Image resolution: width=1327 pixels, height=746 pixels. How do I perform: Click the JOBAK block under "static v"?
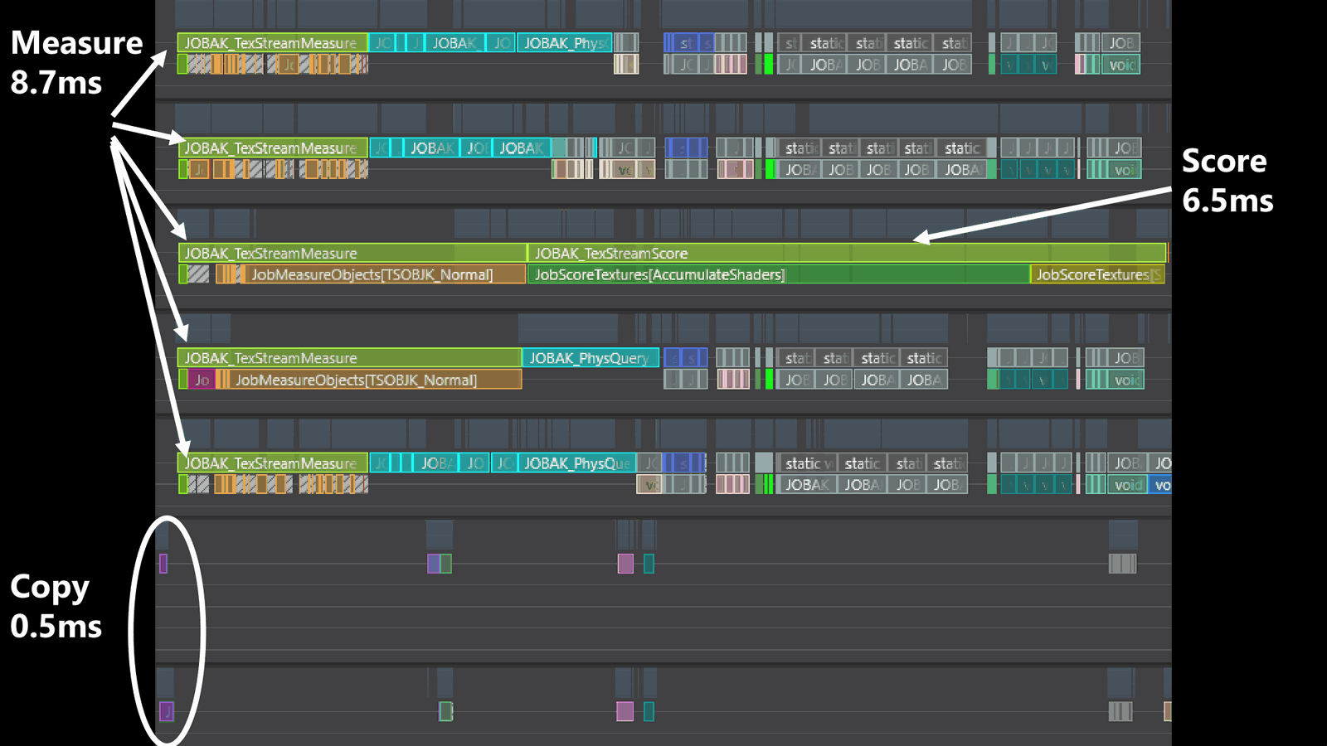click(x=807, y=485)
